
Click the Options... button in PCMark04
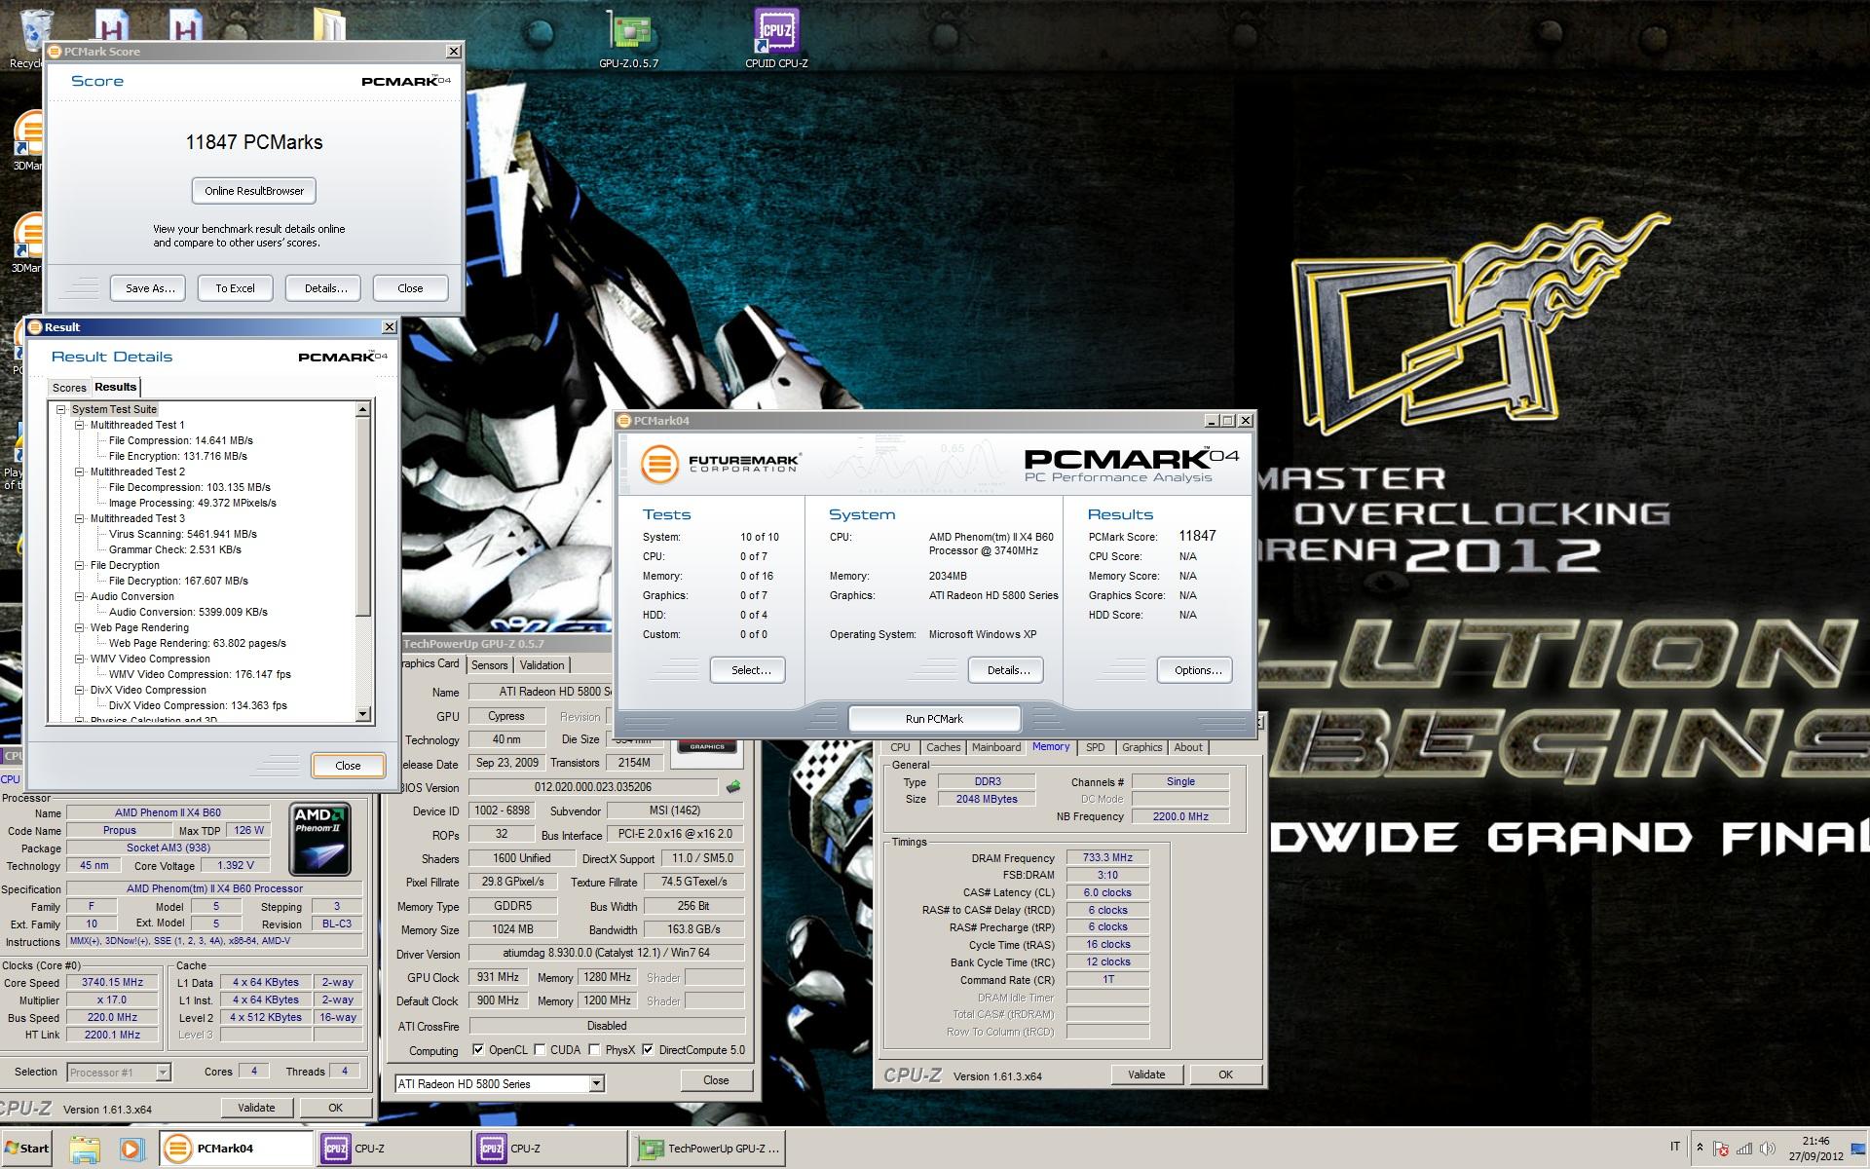click(1197, 670)
